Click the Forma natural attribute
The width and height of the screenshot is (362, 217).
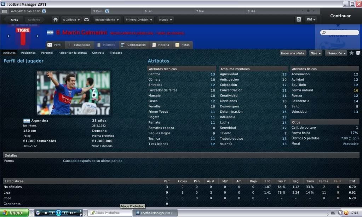324,90
